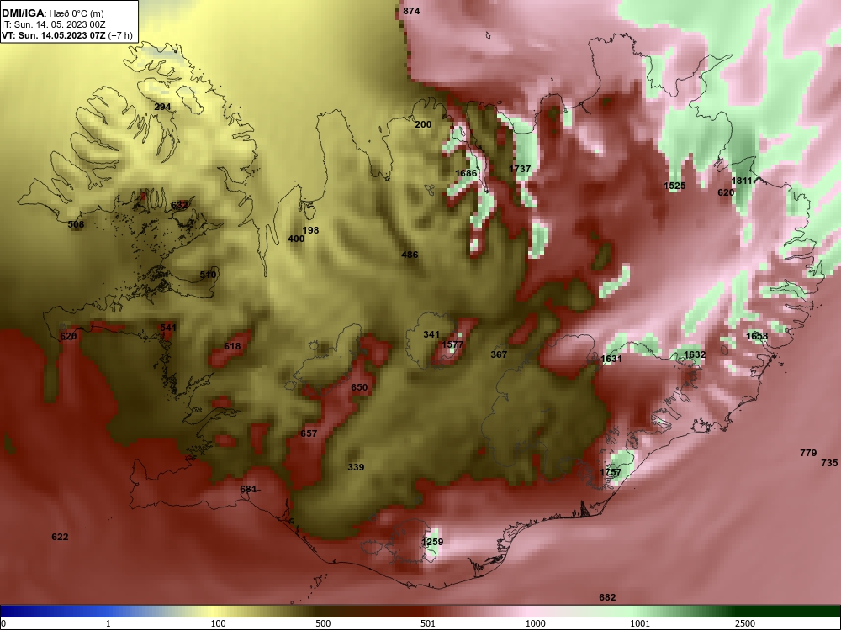The width and height of the screenshot is (841, 630).
Task: Click the color scale label 1000
Action: [535, 623]
